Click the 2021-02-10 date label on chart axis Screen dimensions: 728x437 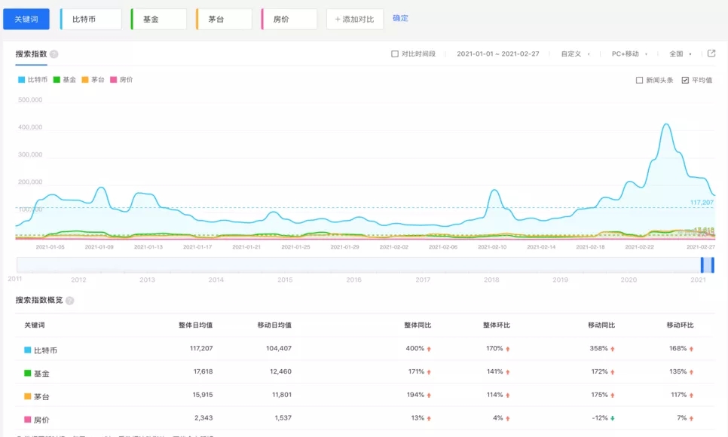pyautogui.click(x=492, y=247)
